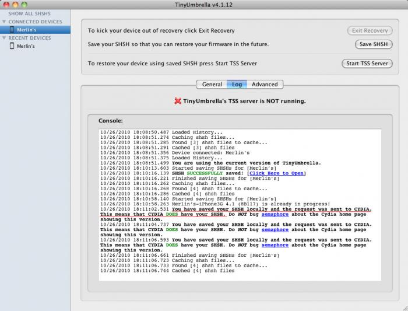Viewport: 408px width, 311px height.
Task: Select the Log tab
Action: [x=237, y=84]
